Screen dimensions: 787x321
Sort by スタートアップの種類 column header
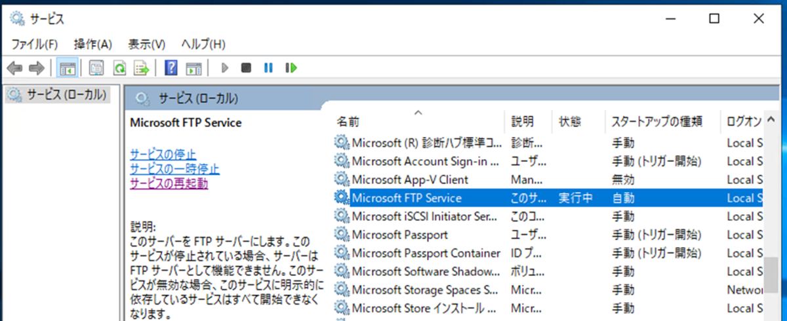click(656, 121)
